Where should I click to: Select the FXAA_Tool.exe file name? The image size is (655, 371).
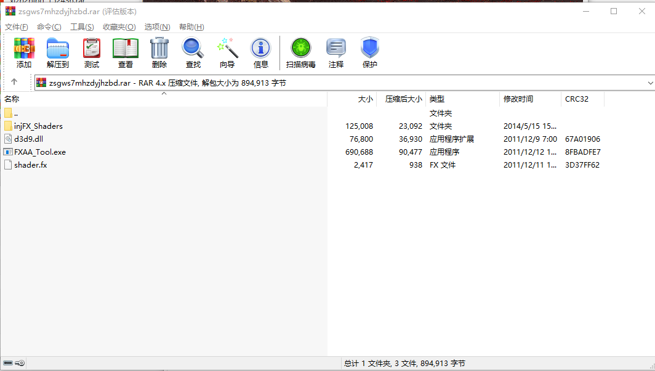(40, 152)
